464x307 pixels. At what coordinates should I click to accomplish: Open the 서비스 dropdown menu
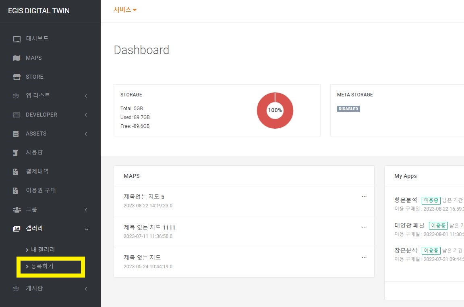tap(125, 10)
